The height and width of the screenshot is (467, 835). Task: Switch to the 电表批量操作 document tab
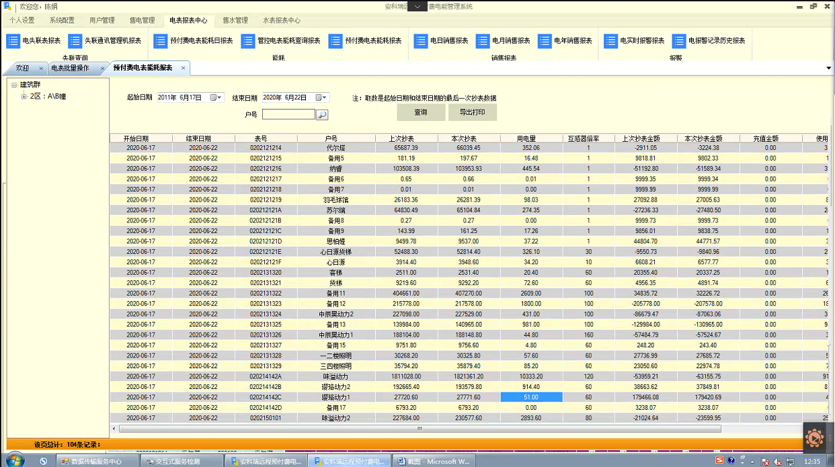click(x=70, y=69)
